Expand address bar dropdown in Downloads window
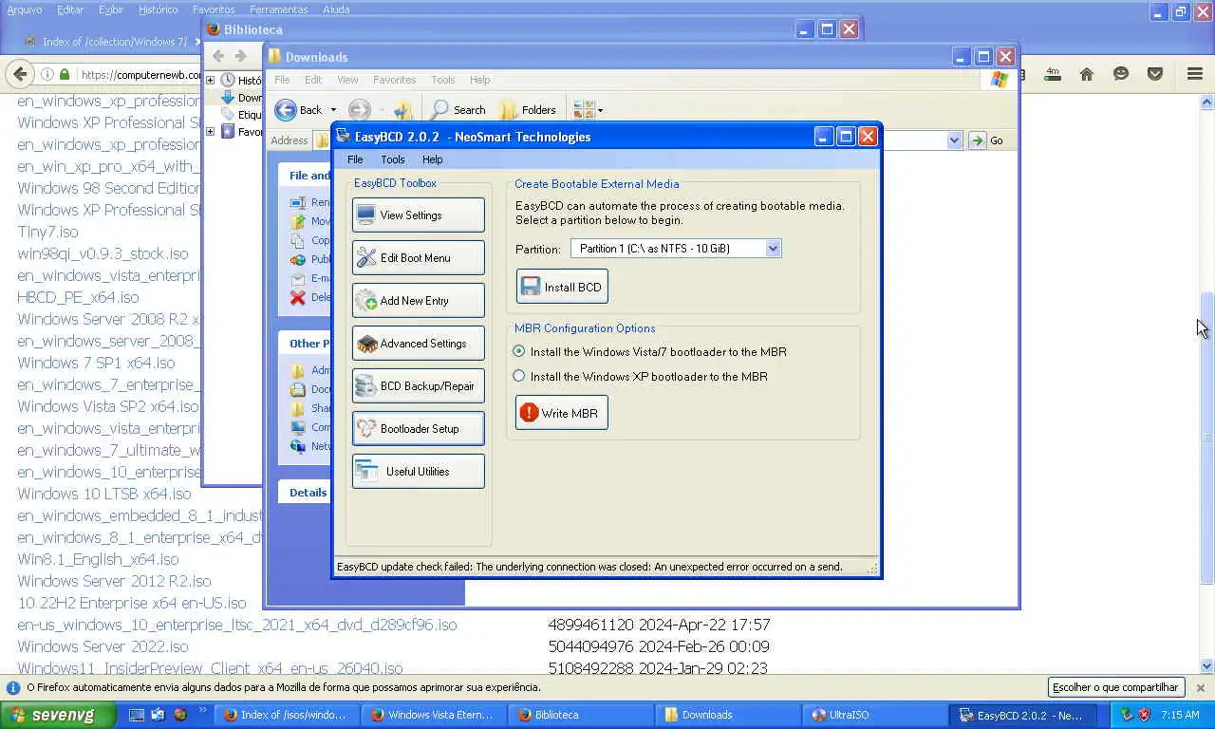This screenshot has height=729, width=1215. click(x=954, y=140)
